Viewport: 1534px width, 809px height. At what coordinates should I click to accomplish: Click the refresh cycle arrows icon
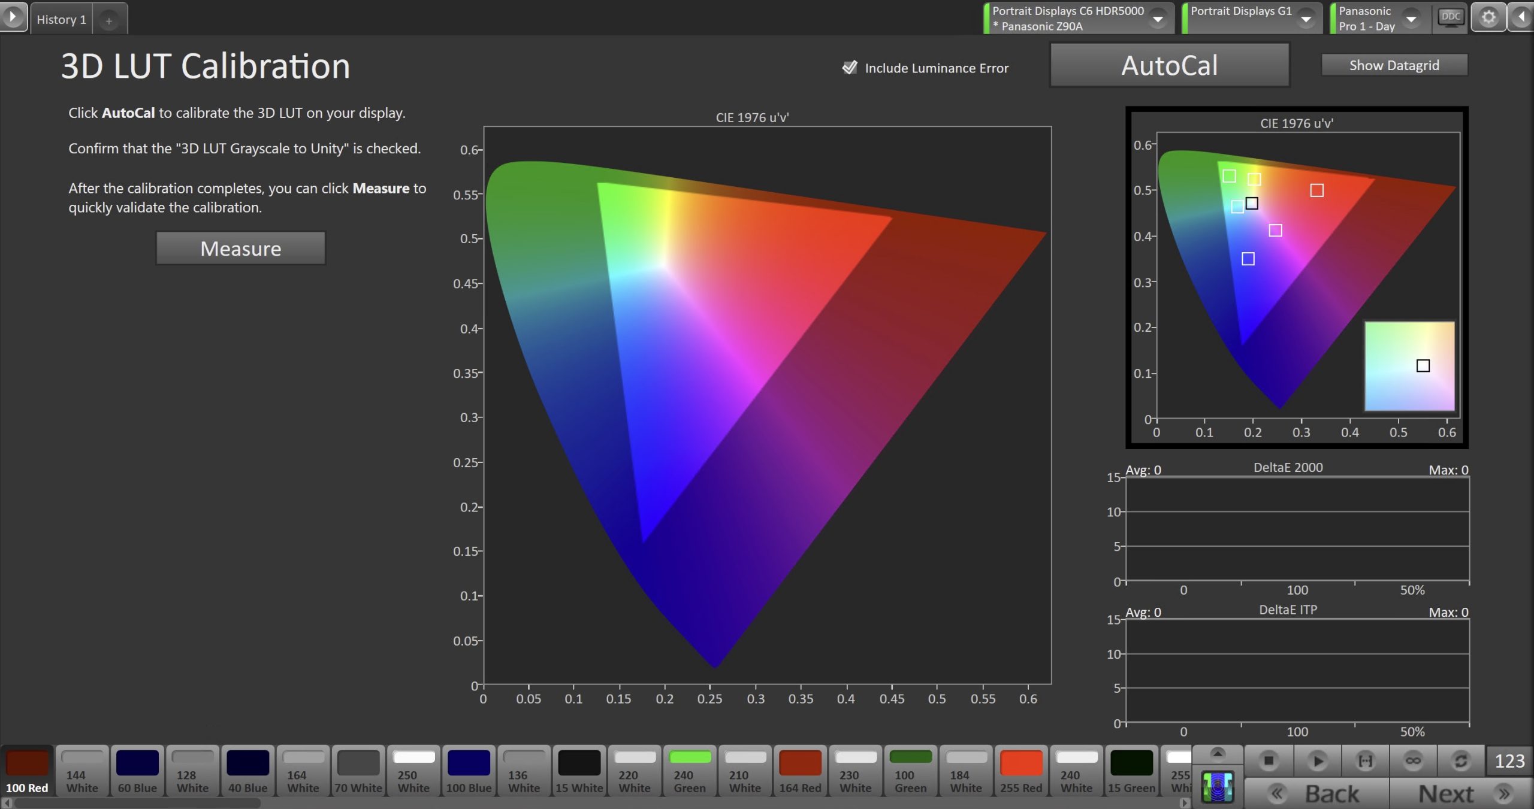tap(1461, 760)
